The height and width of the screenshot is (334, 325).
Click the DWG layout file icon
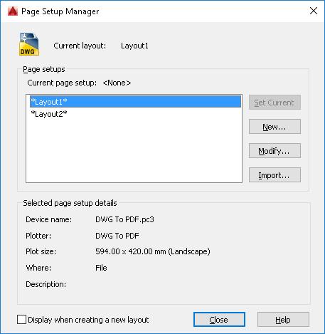(x=29, y=44)
